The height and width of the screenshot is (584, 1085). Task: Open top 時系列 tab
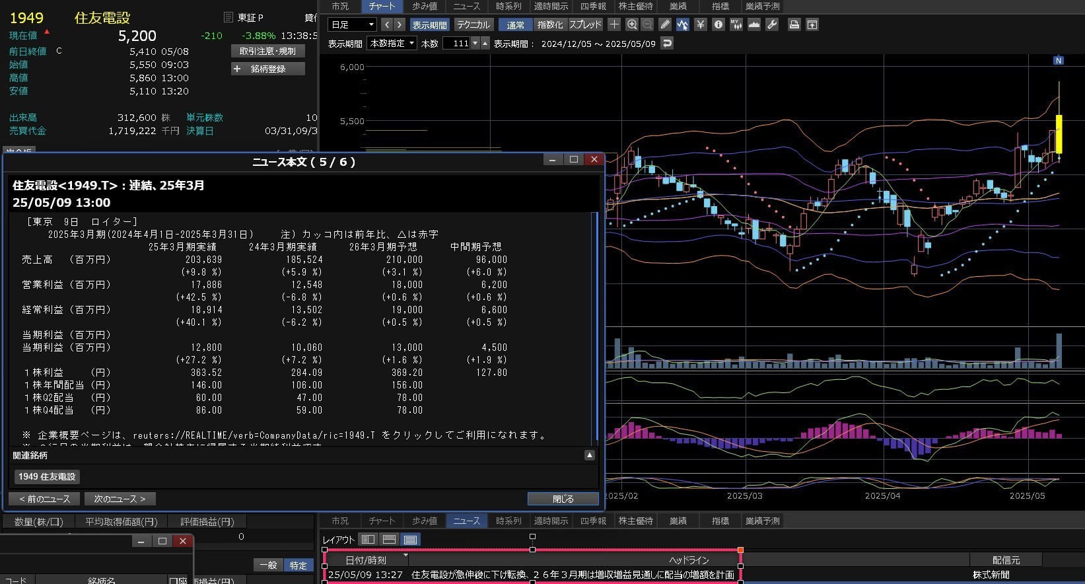click(508, 6)
